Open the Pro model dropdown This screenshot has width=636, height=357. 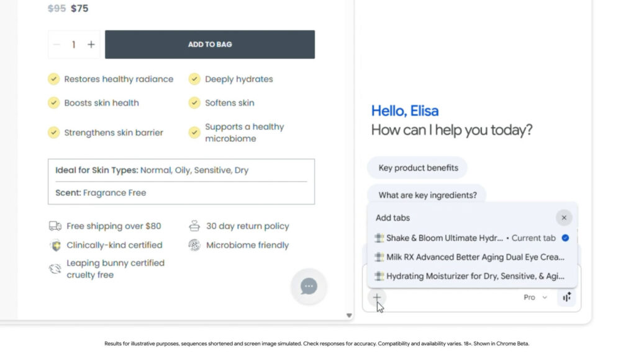coord(535,297)
